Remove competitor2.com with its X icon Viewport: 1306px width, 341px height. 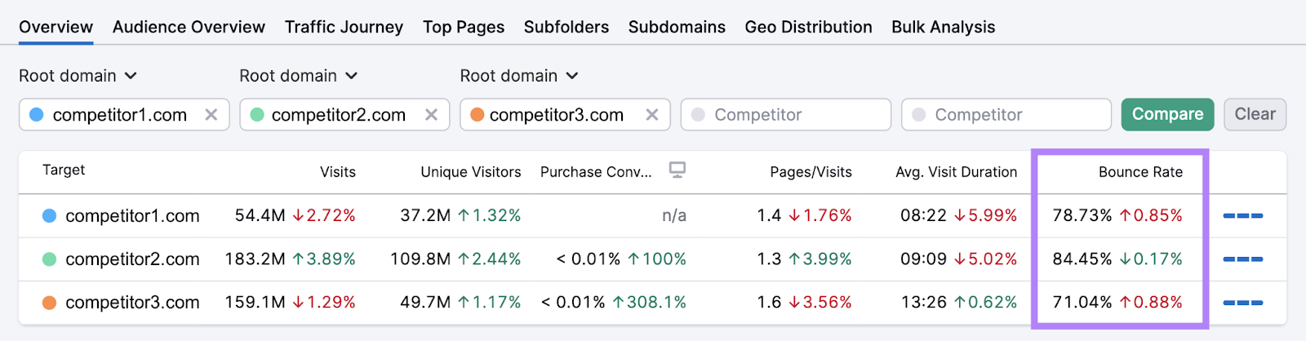[431, 115]
